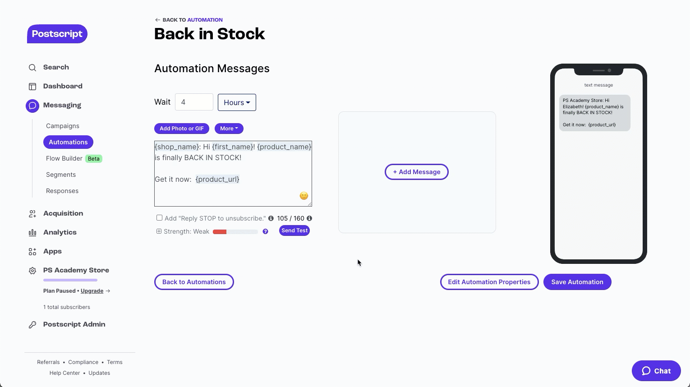Click the Acquisition people icon
The width and height of the screenshot is (690, 387).
32,214
